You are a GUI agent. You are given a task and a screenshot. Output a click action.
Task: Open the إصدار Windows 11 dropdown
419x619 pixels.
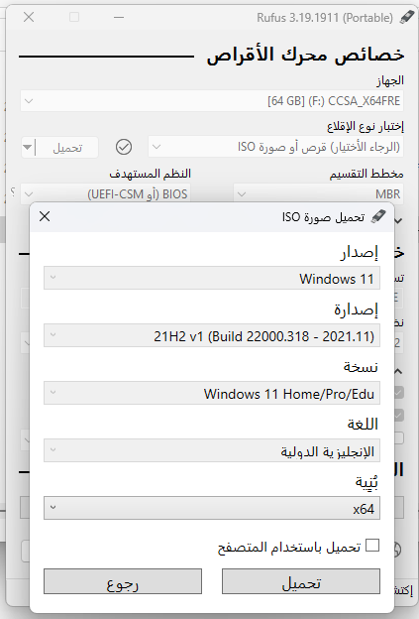[x=212, y=278]
